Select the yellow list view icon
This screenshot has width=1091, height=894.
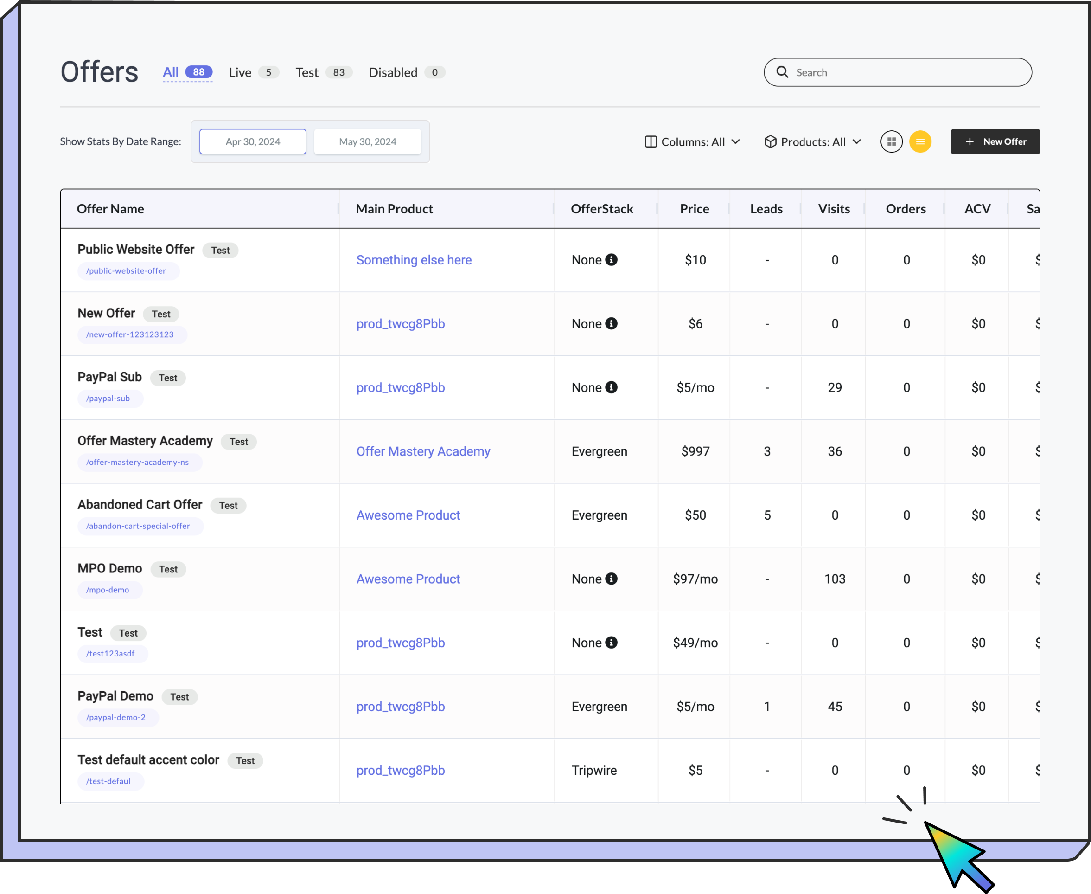click(x=920, y=141)
